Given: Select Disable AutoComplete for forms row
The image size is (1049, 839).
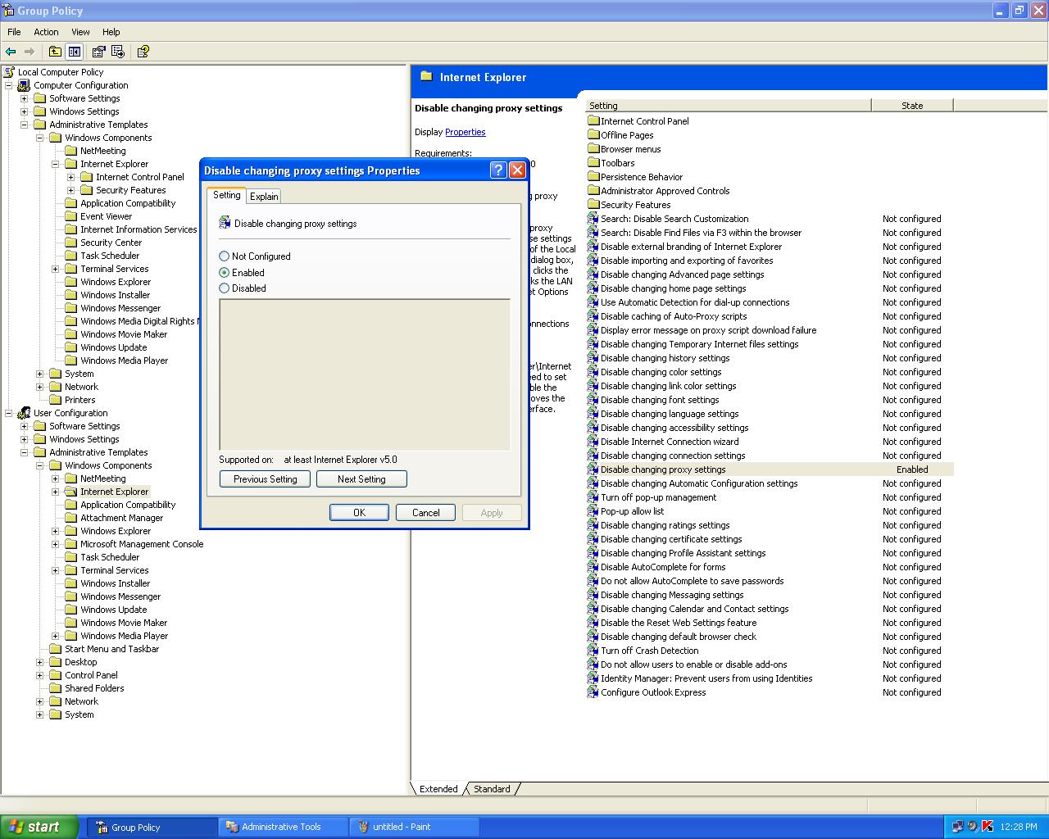Looking at the screenshot, I should 770,567.
